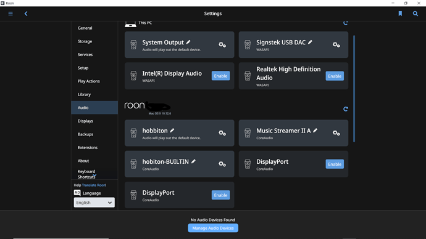Open hobbiton device settings gears
The width and height of the screenshot is (426, 239).
tap(222, 133)
